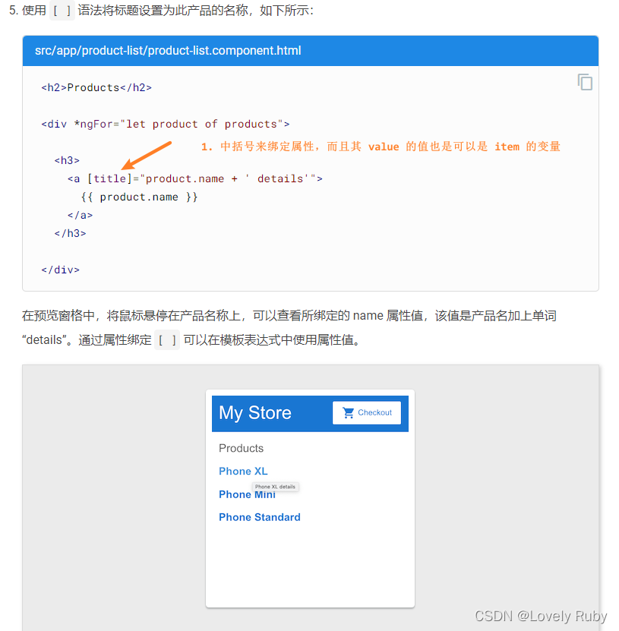Viewport: 619px width, 631px height.
Task: Click the Phone XL details tooltip
Action: [275, 487]
